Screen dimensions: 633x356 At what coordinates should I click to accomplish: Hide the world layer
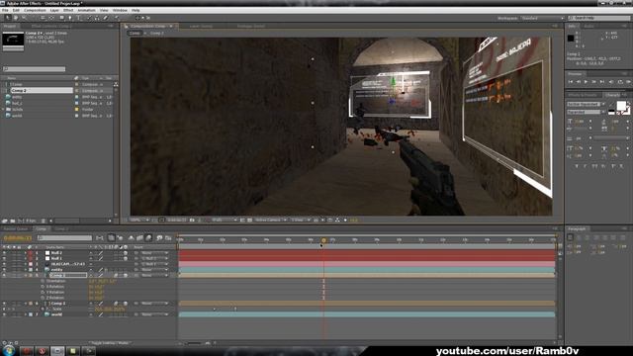(4, 314)
